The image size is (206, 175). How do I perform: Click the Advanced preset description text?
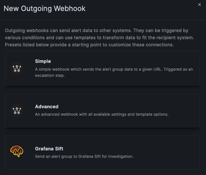102,114
